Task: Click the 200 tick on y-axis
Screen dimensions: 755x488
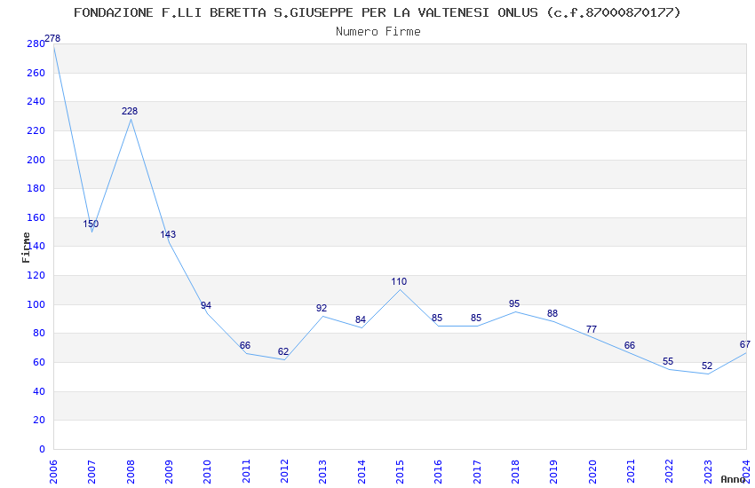Action: pos(36,160)
